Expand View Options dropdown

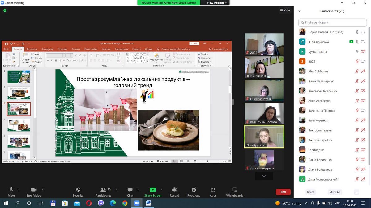(x=217, y=3)
